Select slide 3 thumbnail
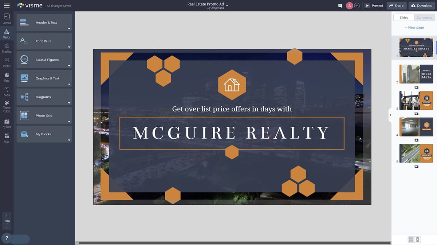This screenshot has width=437, height=245. click(x=416, y=101)
